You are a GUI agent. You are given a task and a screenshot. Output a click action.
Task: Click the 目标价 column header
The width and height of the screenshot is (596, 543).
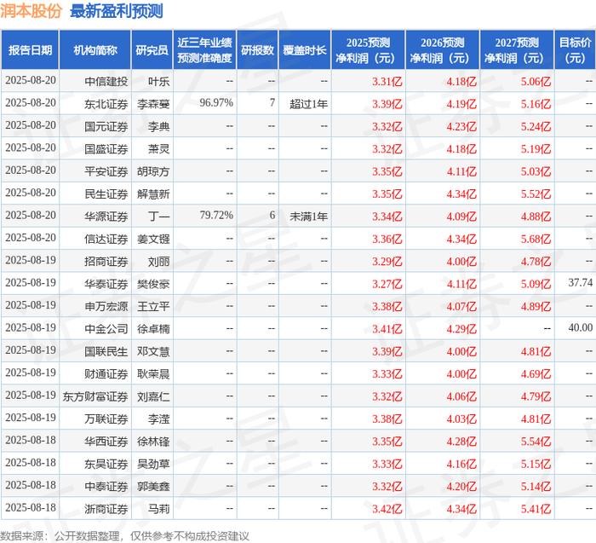click(576, 50)
